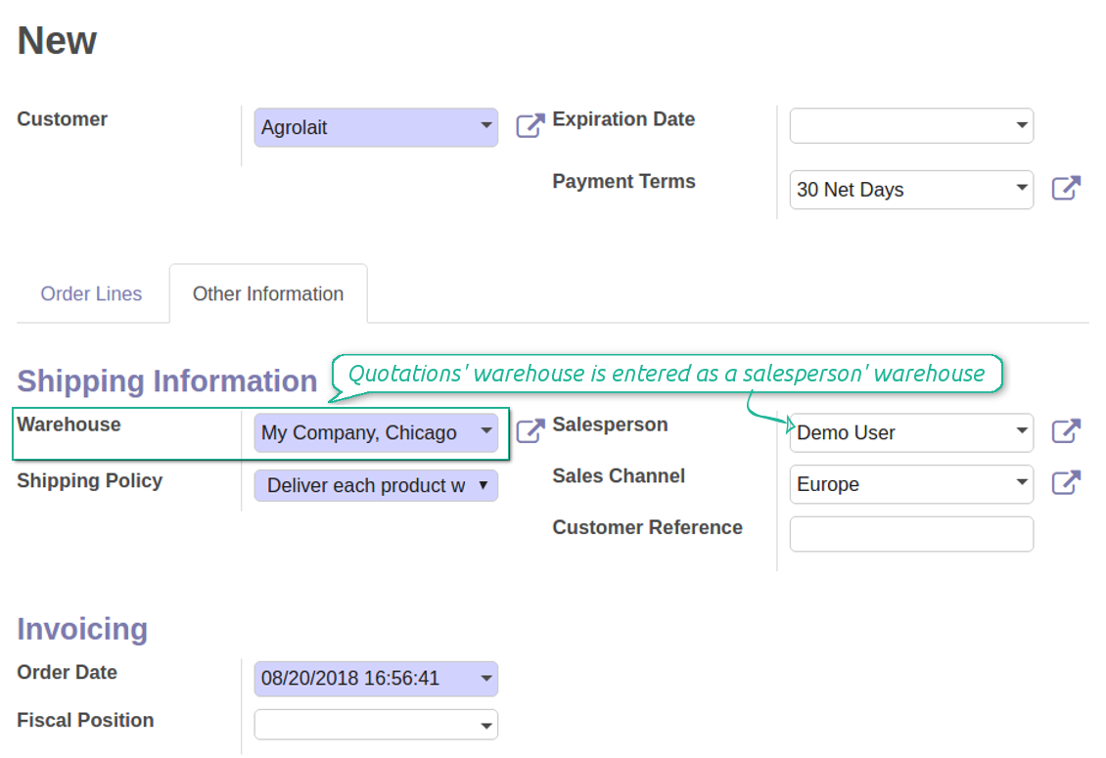Open the Shipping Policy select box
This screenshot has width=1106, height=758.
(x=376, y=485)
